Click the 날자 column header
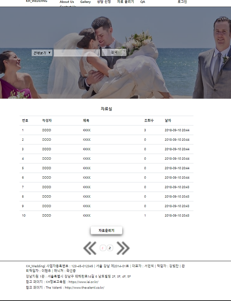231x301 pixels. point(168,120)
